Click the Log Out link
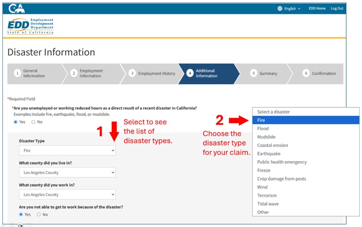The image size is (362, 227). (x=337, y=8)
